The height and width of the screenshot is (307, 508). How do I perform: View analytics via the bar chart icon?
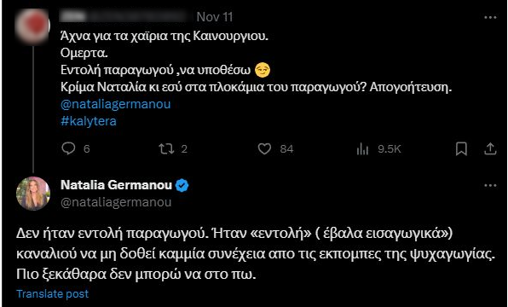[362, 148]
